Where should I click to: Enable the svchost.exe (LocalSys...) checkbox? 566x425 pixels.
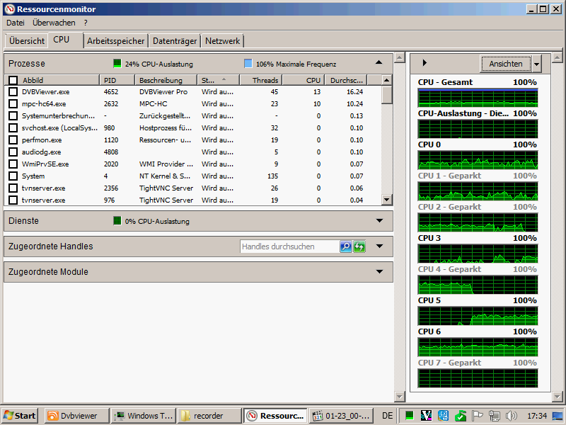coord(13,128)
